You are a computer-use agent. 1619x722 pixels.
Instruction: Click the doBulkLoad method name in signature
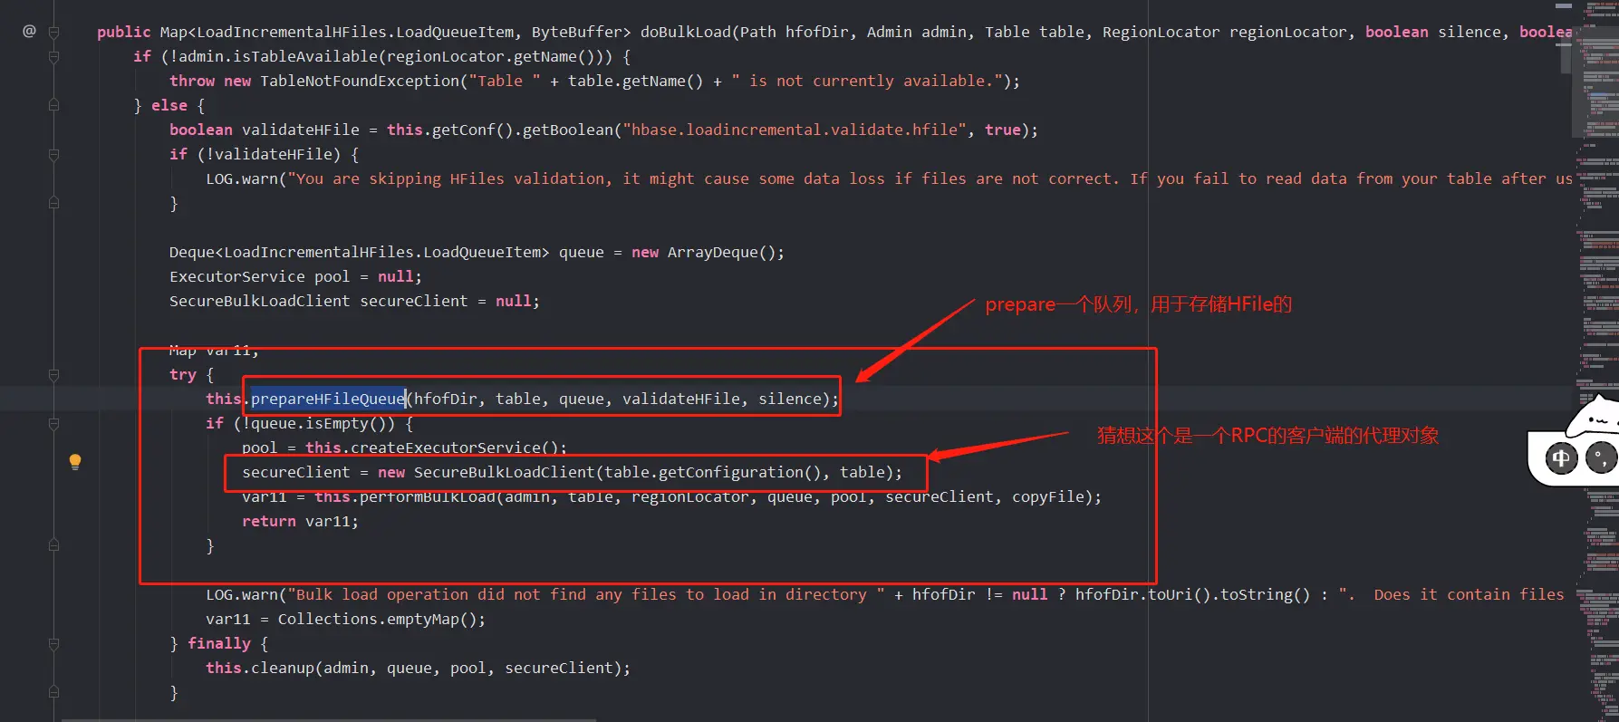[x=686, y=32]
